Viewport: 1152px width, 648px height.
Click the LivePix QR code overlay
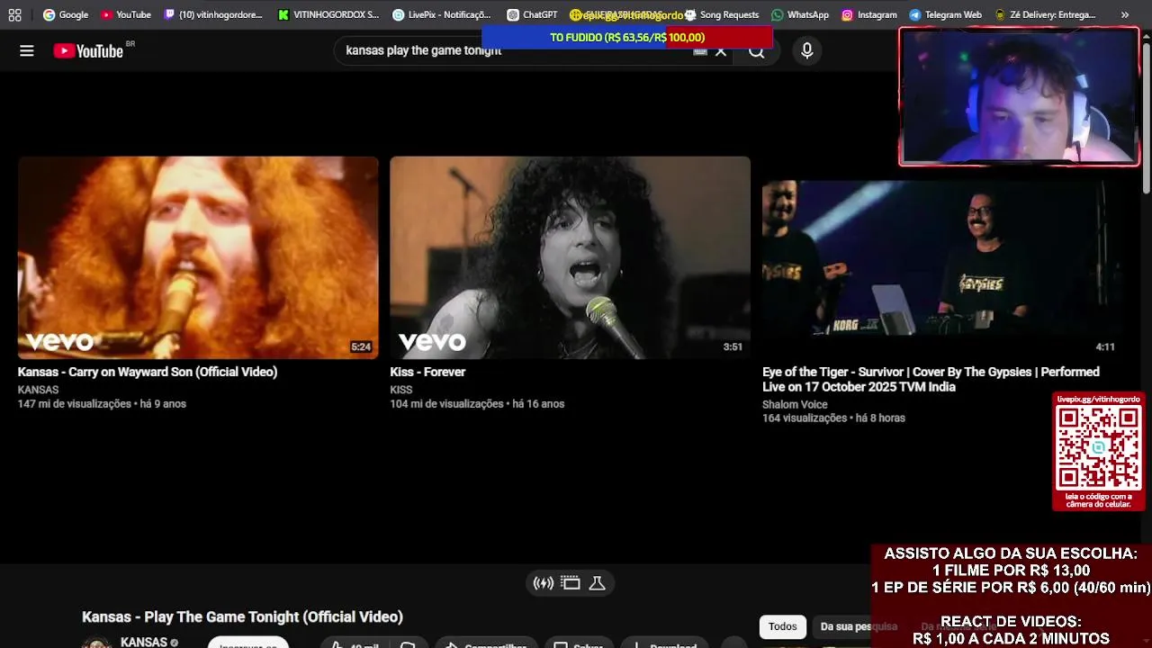(1099, 452)
